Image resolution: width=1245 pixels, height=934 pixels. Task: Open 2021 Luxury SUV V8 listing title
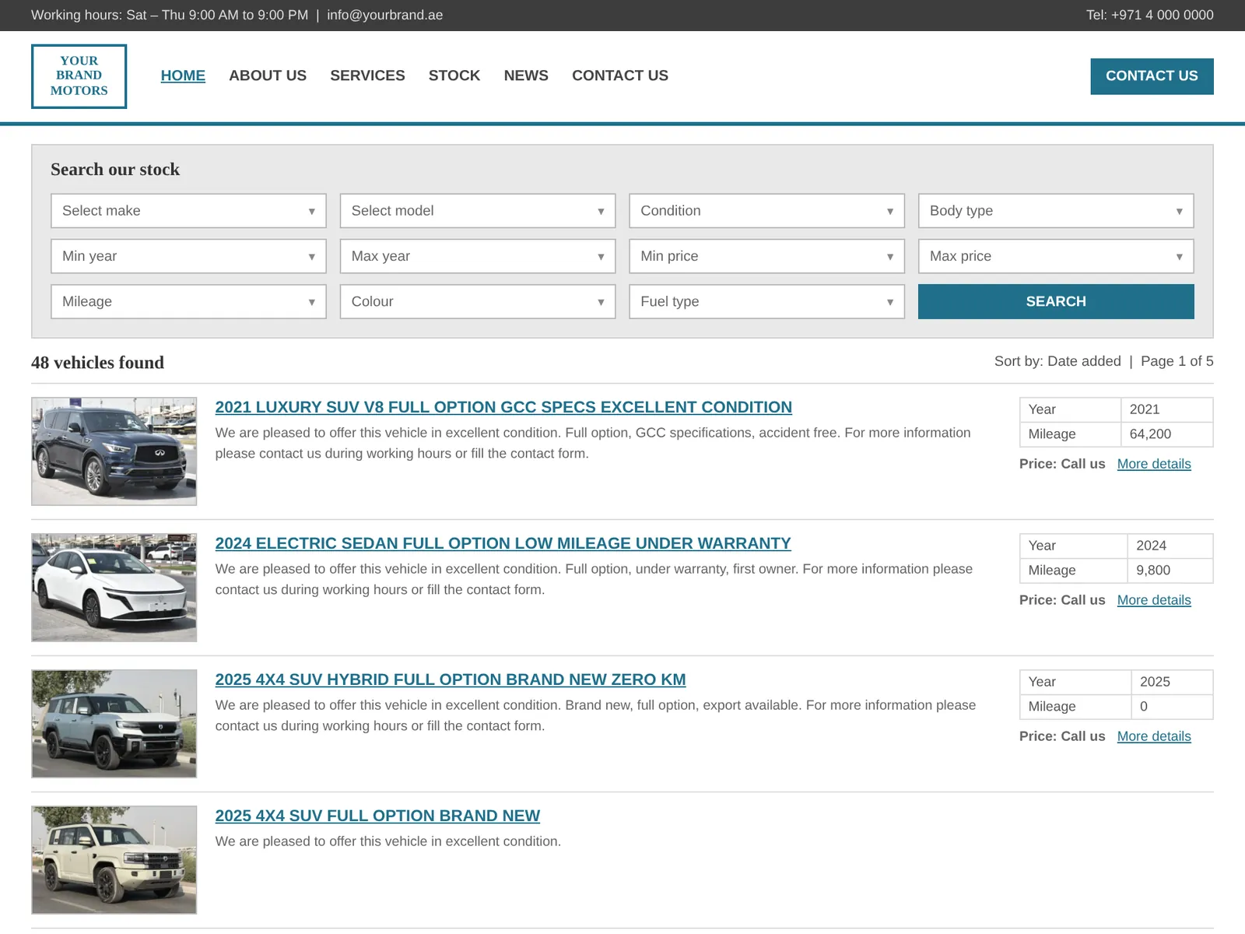[503, 407]
